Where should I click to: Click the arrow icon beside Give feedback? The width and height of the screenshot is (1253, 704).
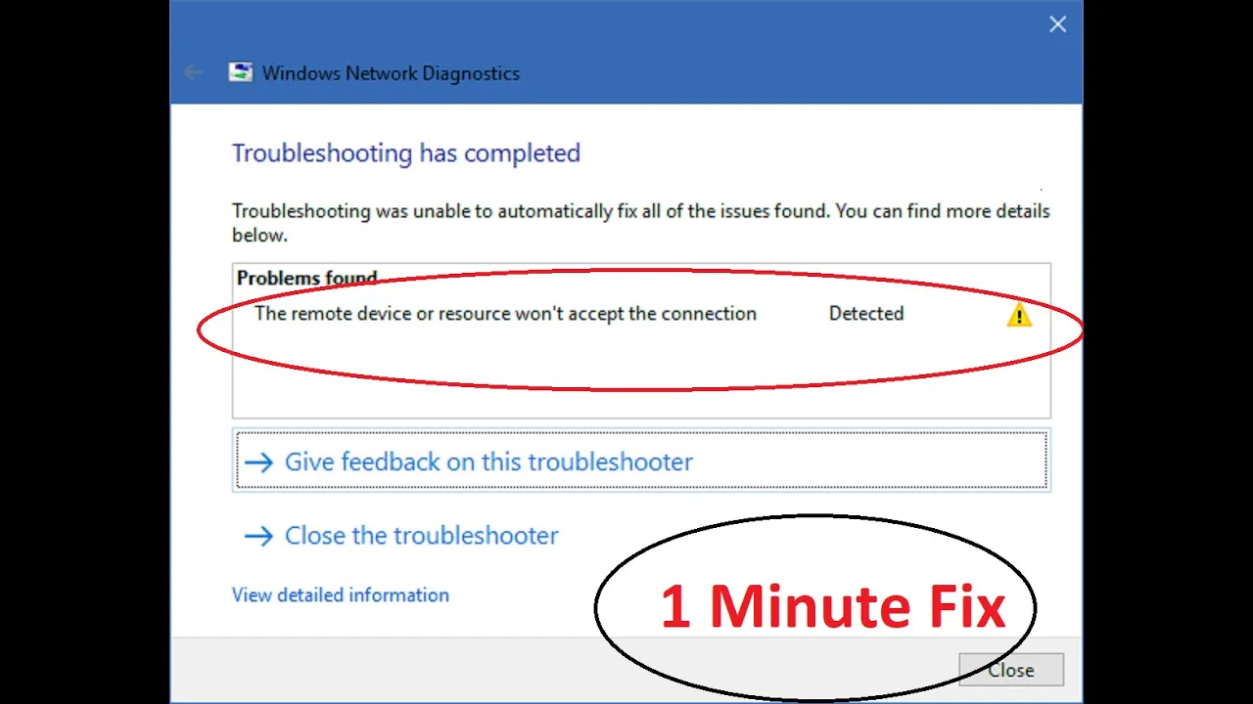(258, 462)
